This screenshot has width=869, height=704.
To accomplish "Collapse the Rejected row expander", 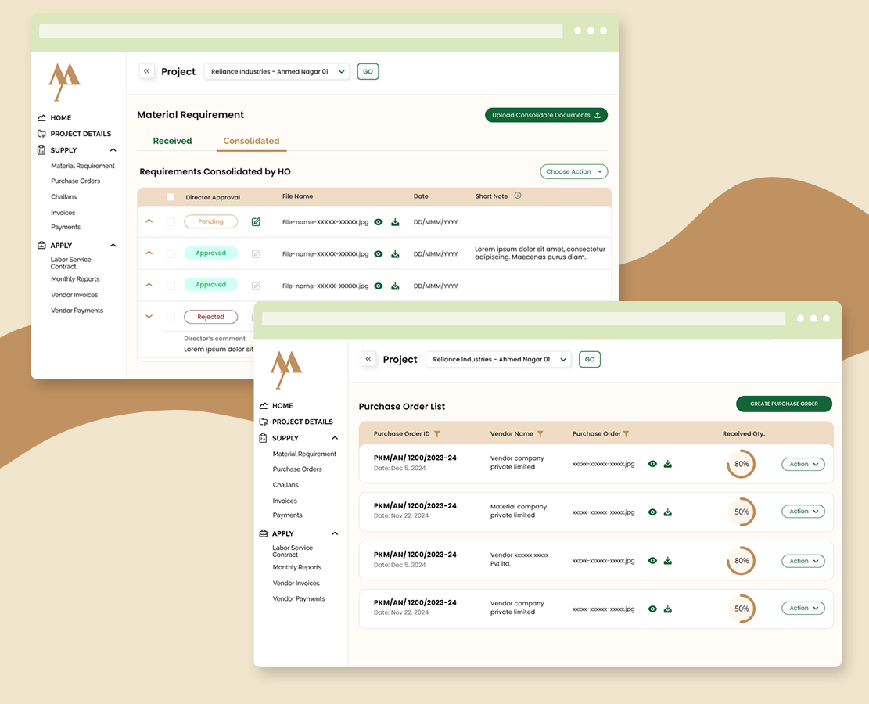I will pyautogui.click(x=149, y=317).
